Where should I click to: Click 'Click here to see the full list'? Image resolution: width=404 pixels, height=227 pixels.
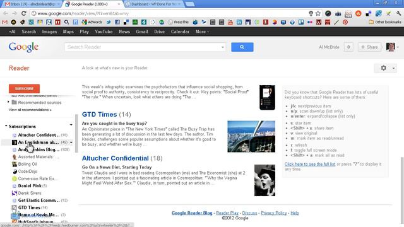point(310,164)
